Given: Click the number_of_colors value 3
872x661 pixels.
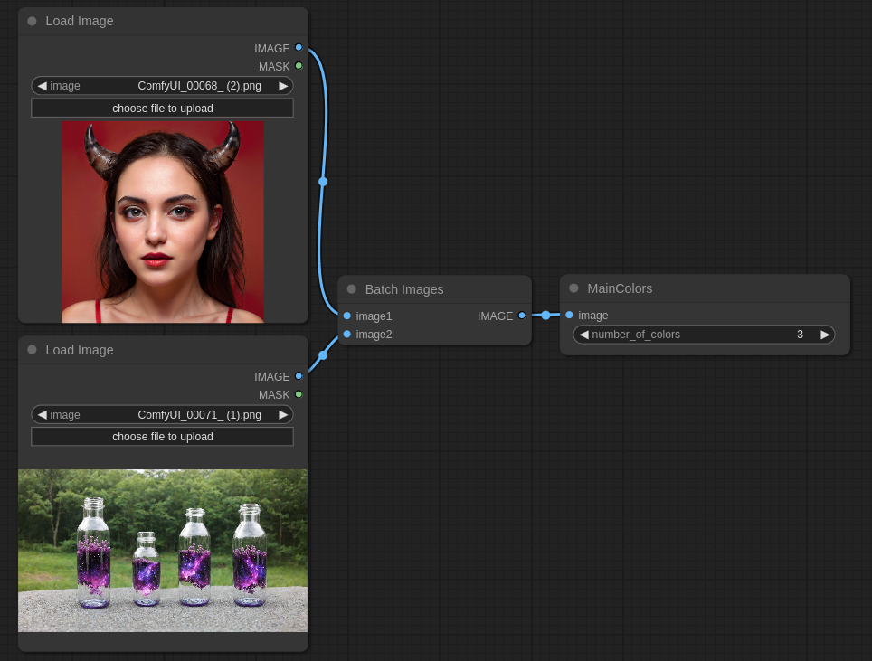Looking at the screenshot, I should click(x=800, y=335).
